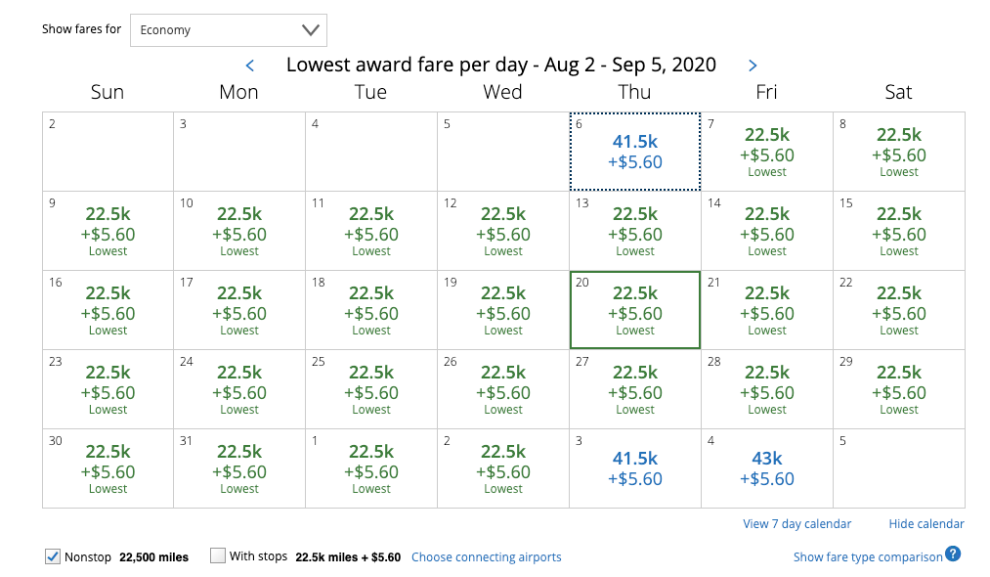Go to previous month with left arrow

tap(250, 66)
